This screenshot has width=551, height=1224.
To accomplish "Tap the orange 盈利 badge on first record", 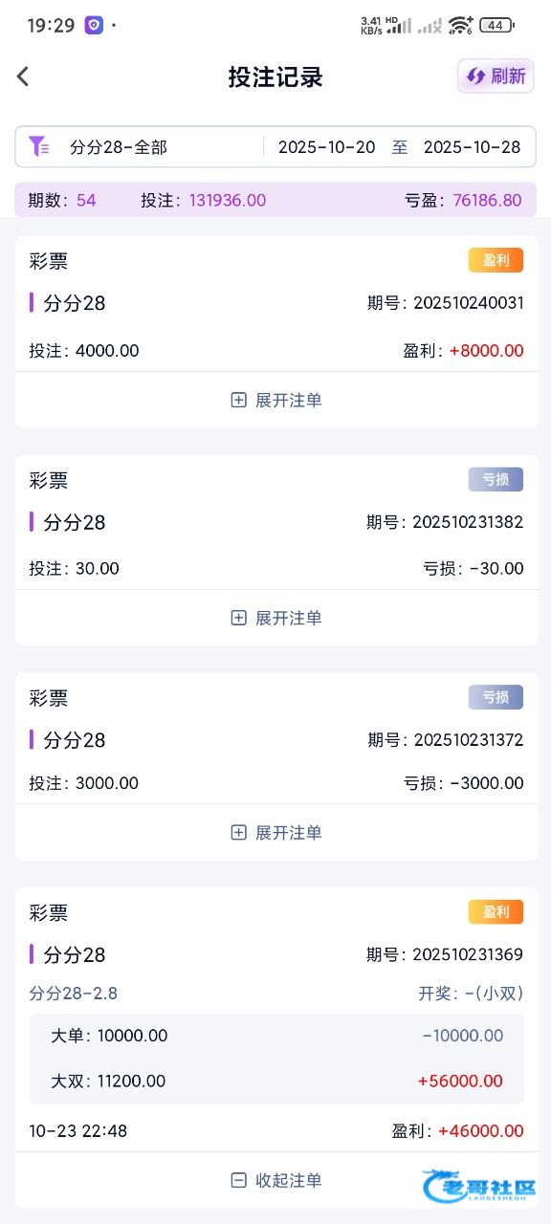I will [496, 260].
